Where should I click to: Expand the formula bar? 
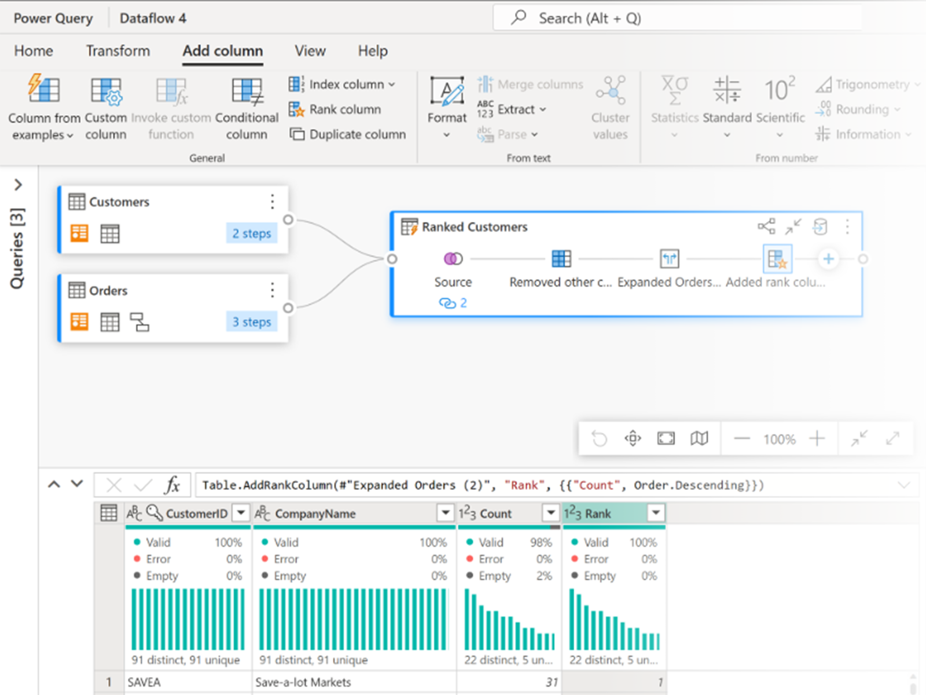click(904, 485)
